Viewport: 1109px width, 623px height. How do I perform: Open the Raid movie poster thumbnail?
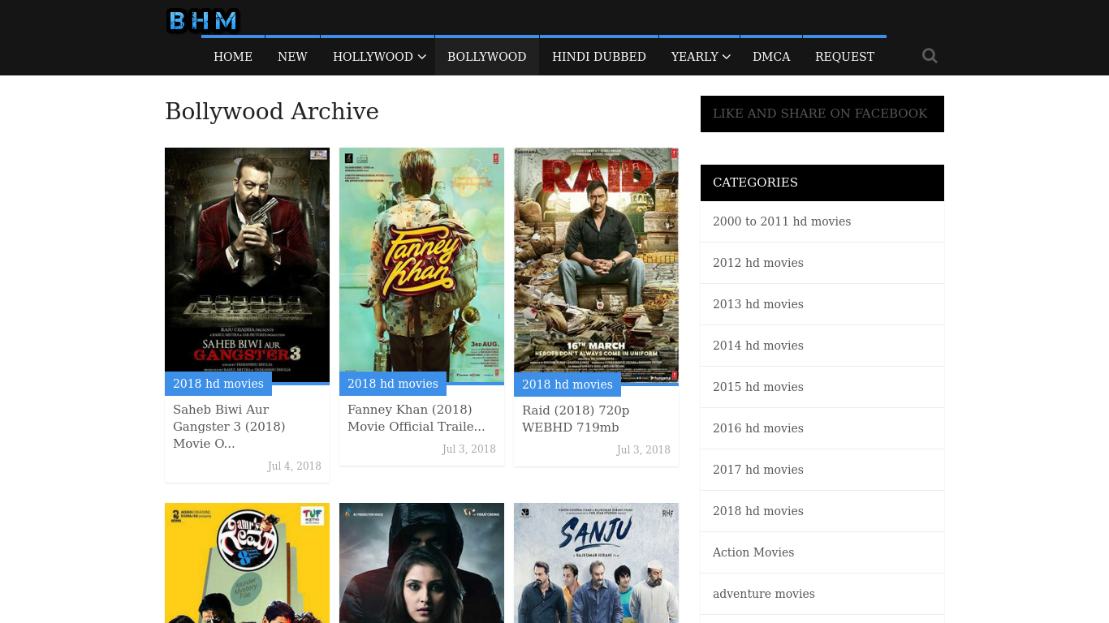596,264
